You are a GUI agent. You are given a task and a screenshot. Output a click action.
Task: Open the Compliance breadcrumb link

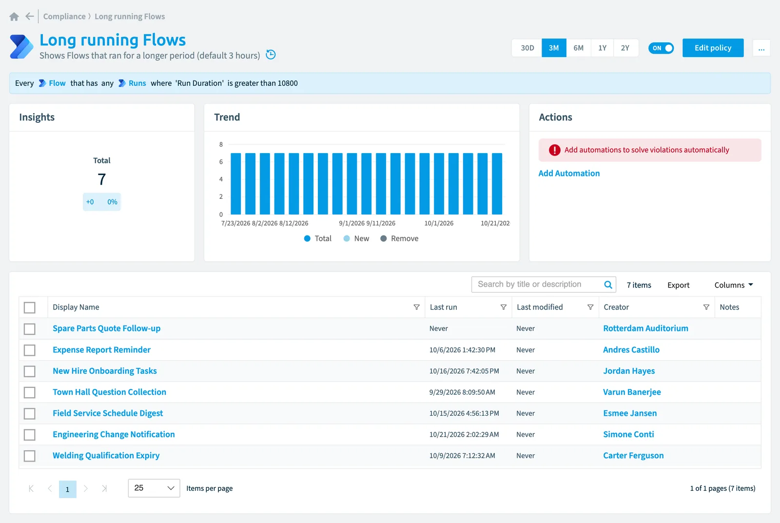[x=64, y=17]
